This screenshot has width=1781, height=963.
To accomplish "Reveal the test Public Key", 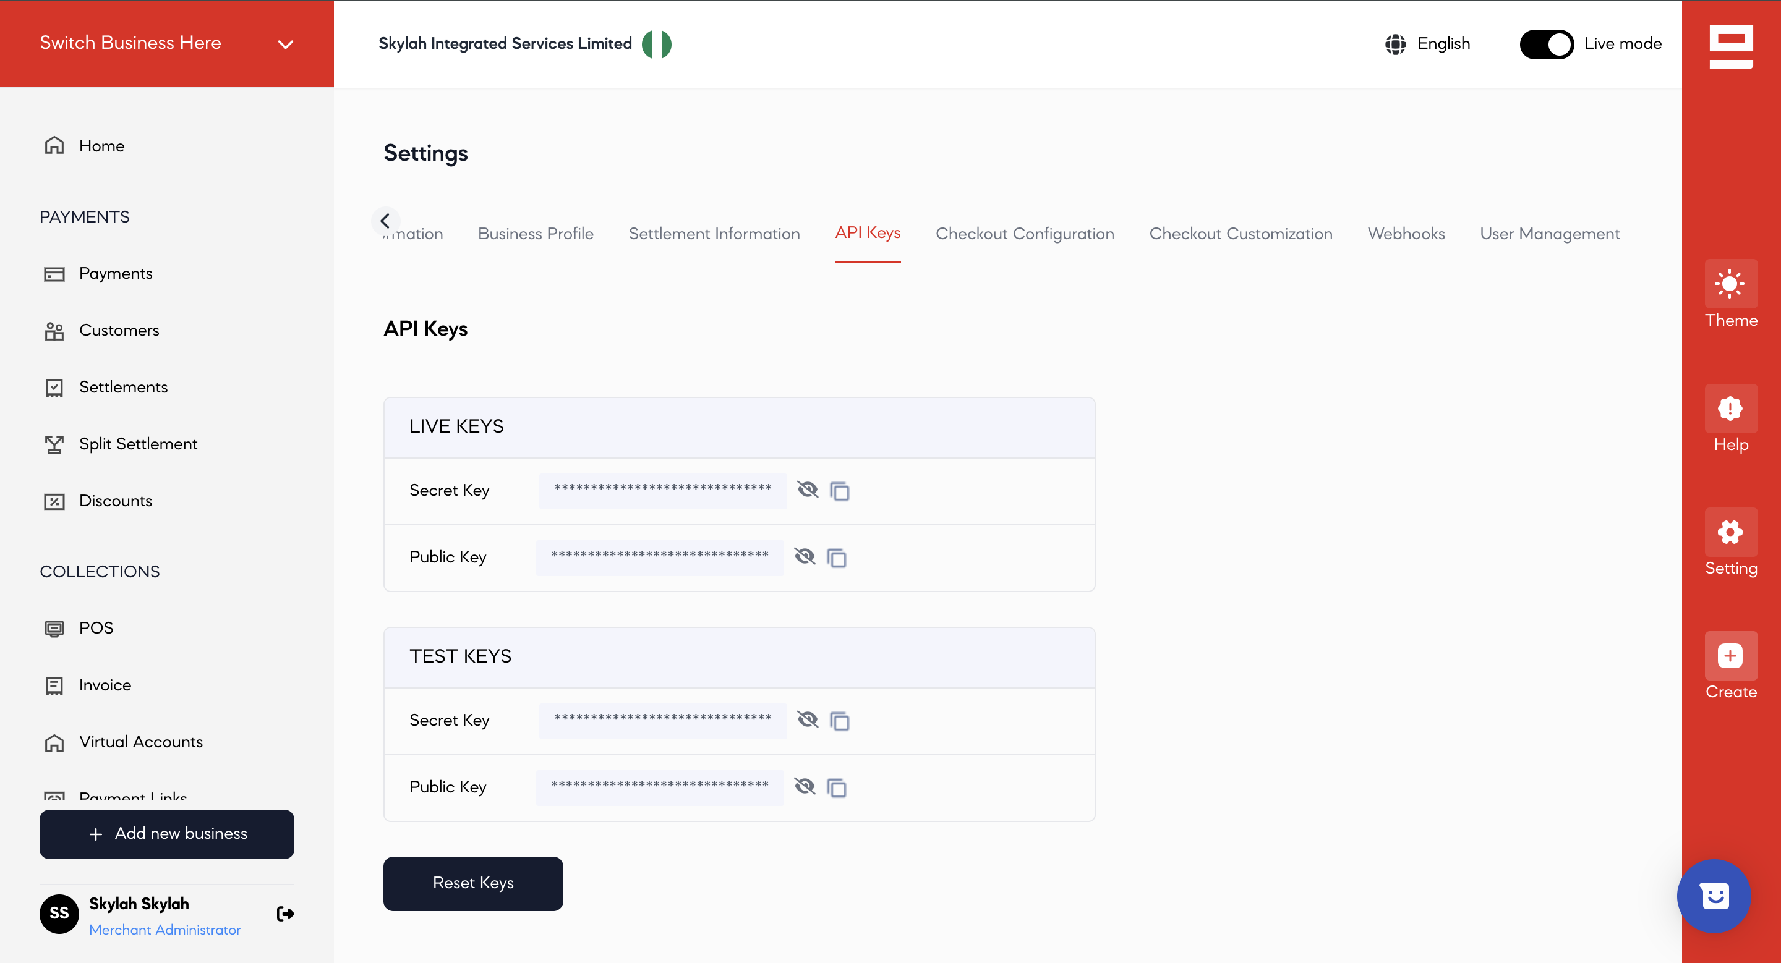I will [805, 786].
